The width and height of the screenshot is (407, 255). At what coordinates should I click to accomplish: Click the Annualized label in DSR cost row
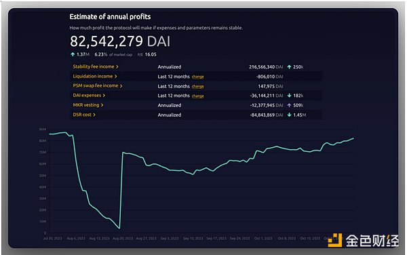[x=170, y=115]
